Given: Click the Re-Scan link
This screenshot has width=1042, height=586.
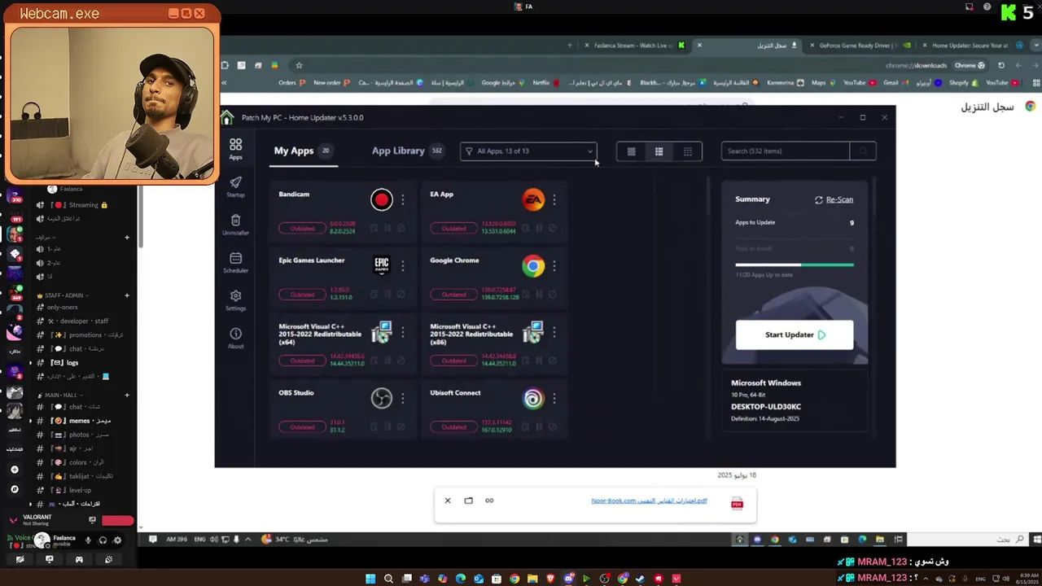Looking at the screenshot, I should point(839,199).
